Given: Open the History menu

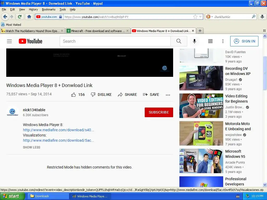Looking at the screenshot, I should coord(33,9).
